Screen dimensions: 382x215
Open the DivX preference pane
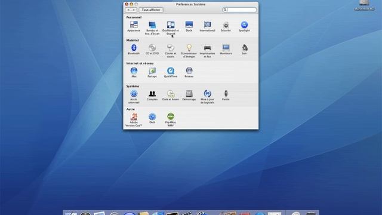pos(152,118)
